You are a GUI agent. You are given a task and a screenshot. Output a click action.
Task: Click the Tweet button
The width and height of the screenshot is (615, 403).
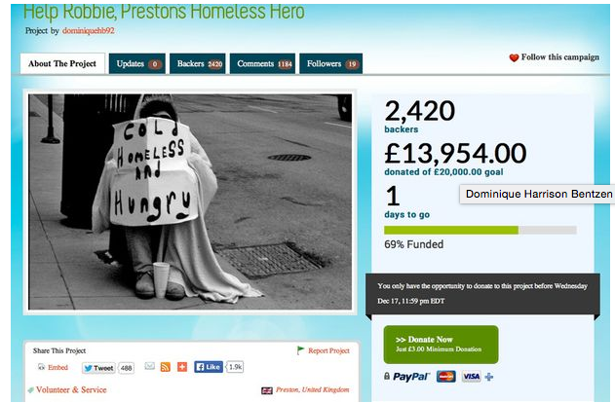98,368
